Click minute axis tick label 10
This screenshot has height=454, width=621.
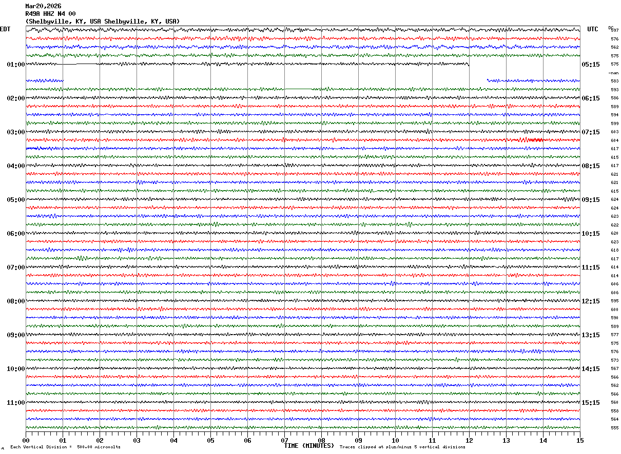pos(395,440)
